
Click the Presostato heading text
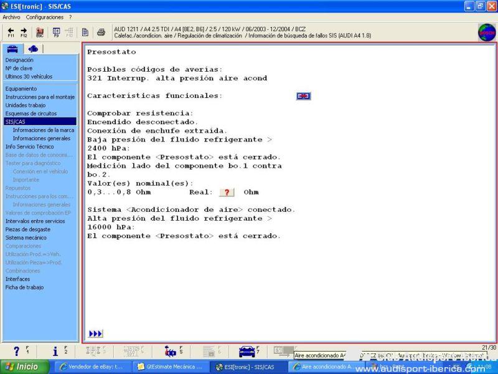click(x=111, y=52)
